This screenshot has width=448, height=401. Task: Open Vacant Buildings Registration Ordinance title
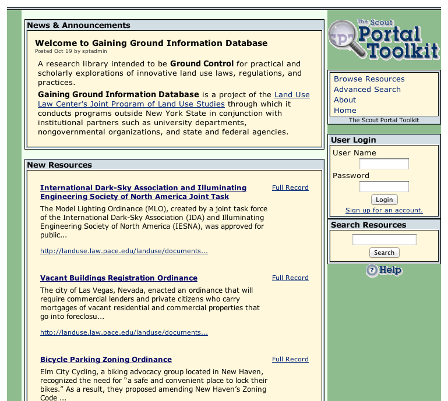(119, 278)
